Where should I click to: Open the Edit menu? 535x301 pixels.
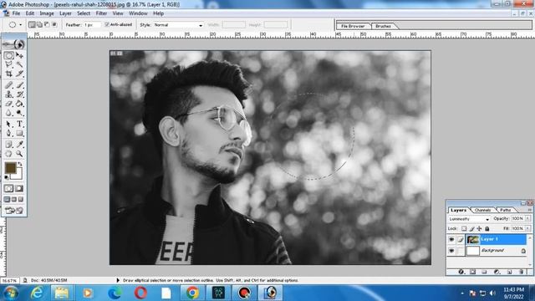[x=30, y=13]
